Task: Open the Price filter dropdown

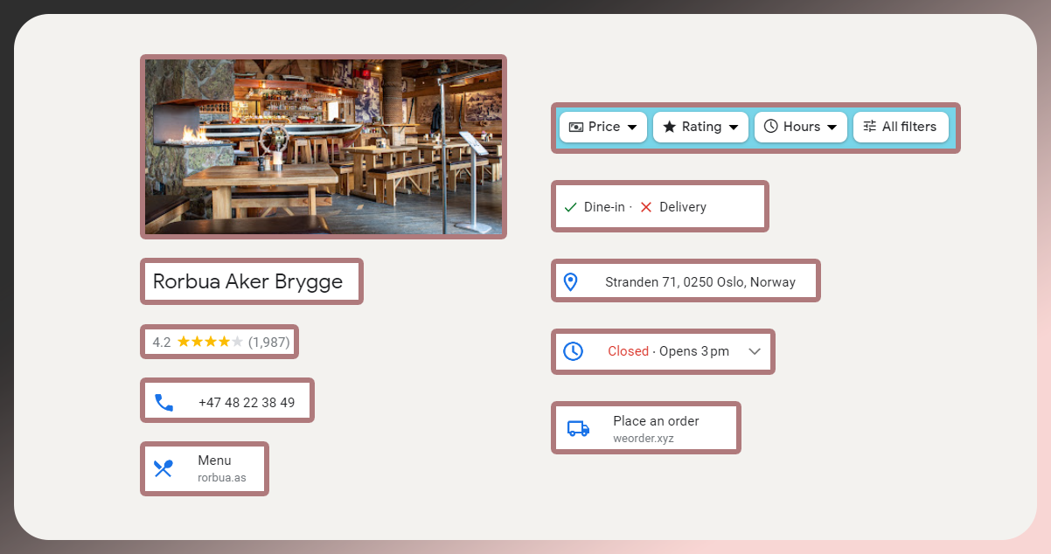Action: point(603,127)
